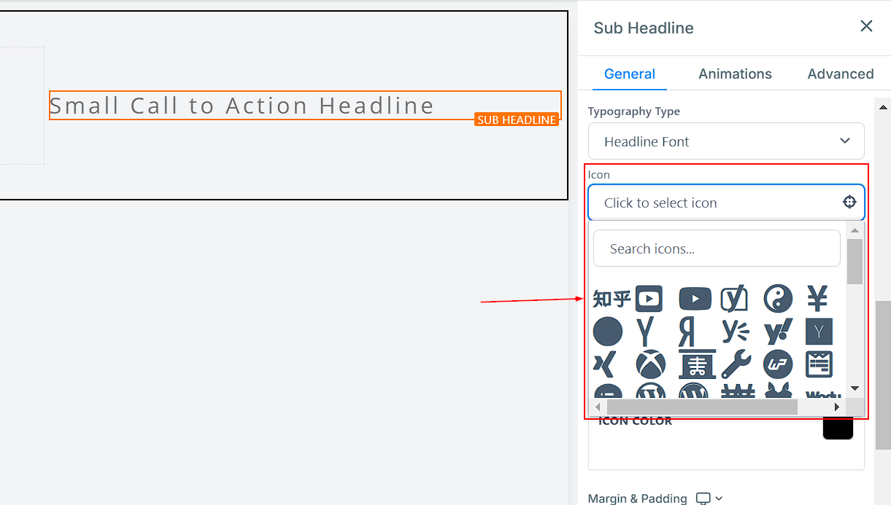Choose the Xing icon
This screenshot has width=891, height=505.
point(605,364)
